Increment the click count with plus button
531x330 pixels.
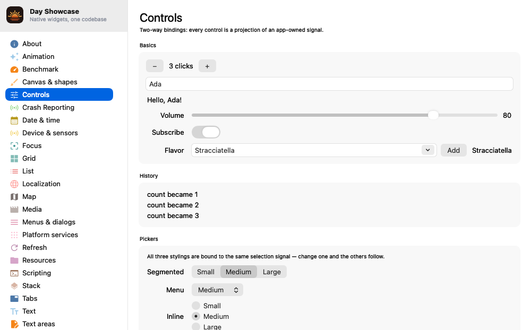click(x=207, y=66)
